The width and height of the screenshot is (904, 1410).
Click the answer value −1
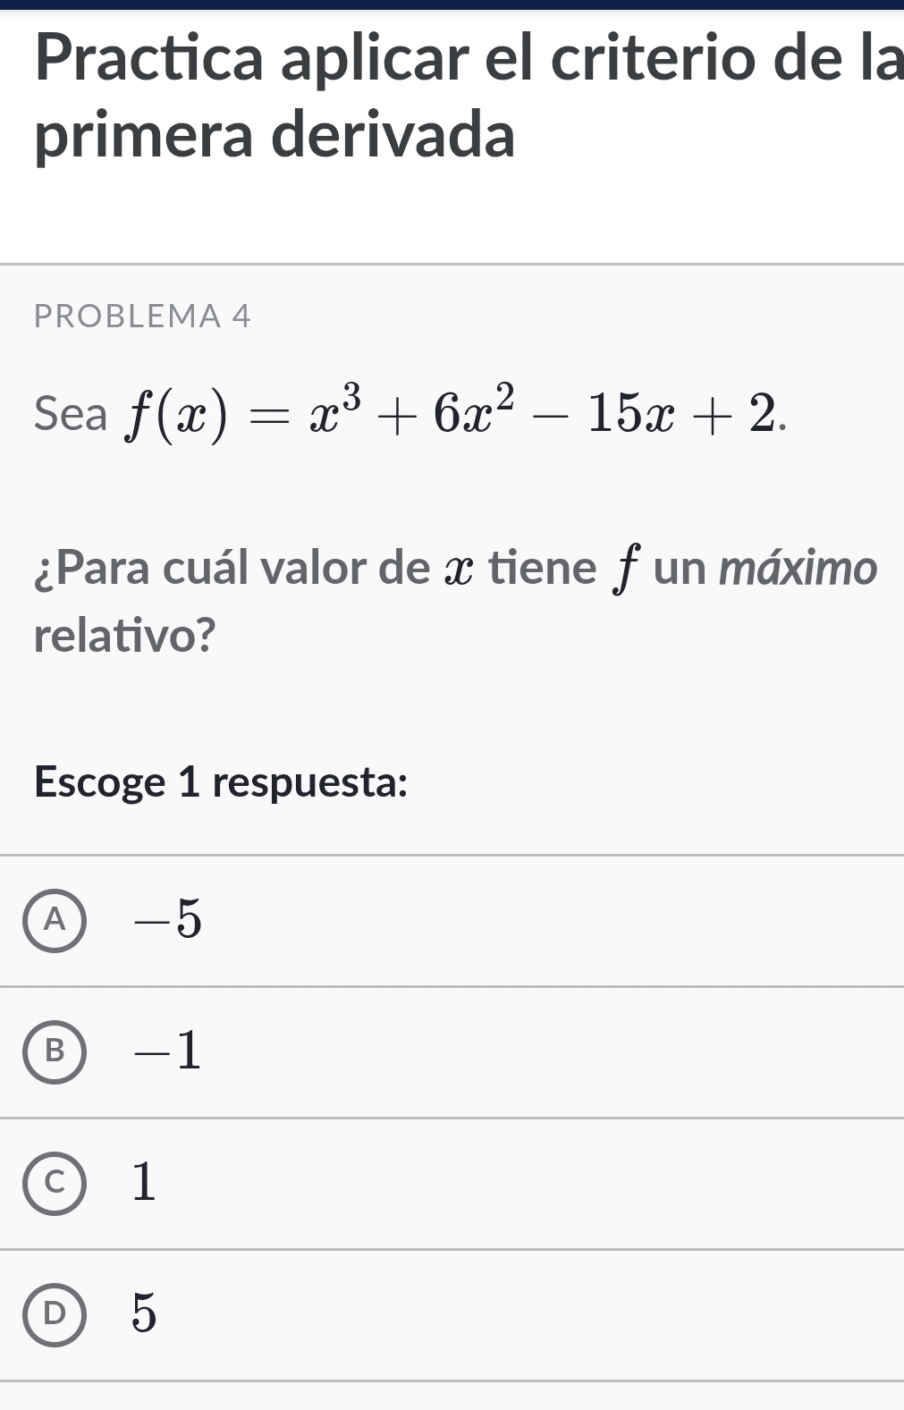168,1051
